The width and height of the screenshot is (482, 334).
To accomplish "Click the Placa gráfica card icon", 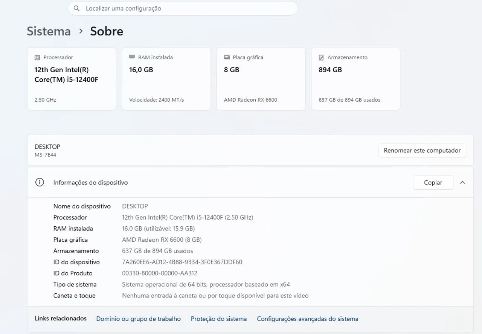I will (x=227, y=57).
